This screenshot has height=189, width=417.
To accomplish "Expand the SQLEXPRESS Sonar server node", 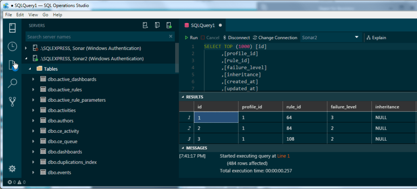I will [26, 48].
